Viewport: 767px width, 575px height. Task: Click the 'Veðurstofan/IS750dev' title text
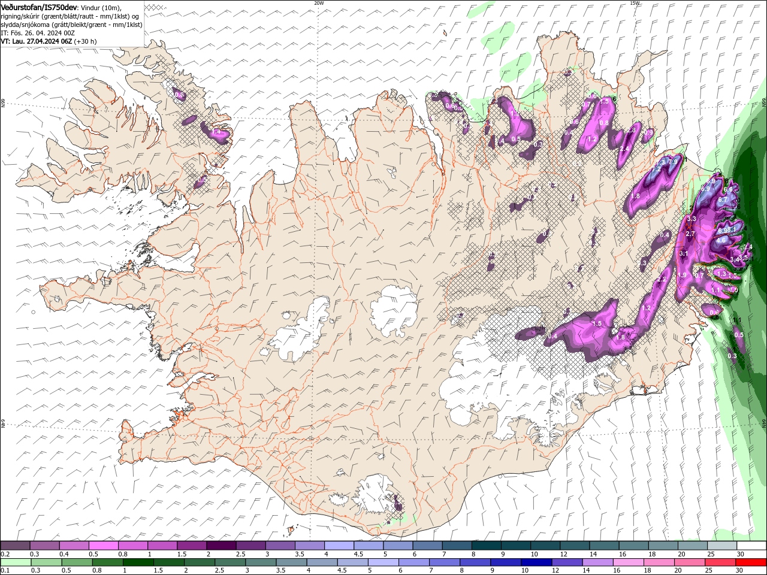pyautogui.click(x=39, y=7)
